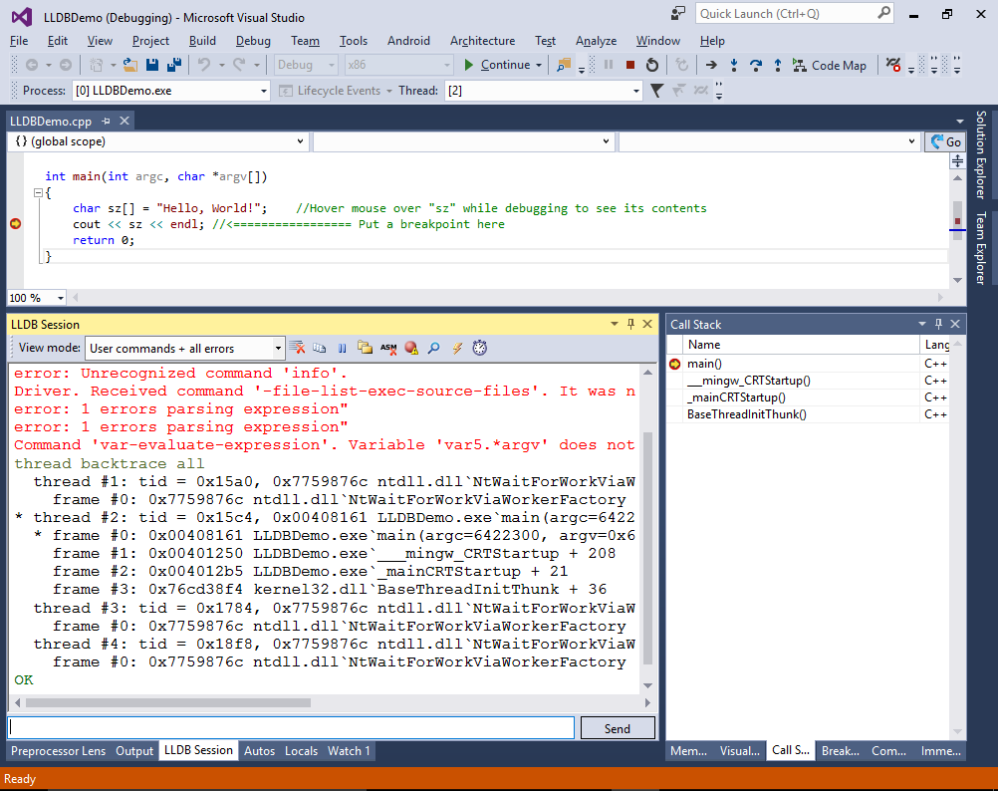
Task: Open the LLDB Session window options dropdown
Action: coord(615,324)
